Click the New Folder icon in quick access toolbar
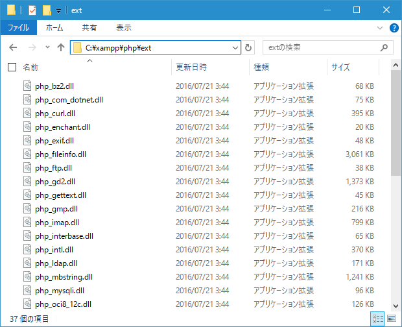Viewport: 402px width, 327px height. [47, 10]
